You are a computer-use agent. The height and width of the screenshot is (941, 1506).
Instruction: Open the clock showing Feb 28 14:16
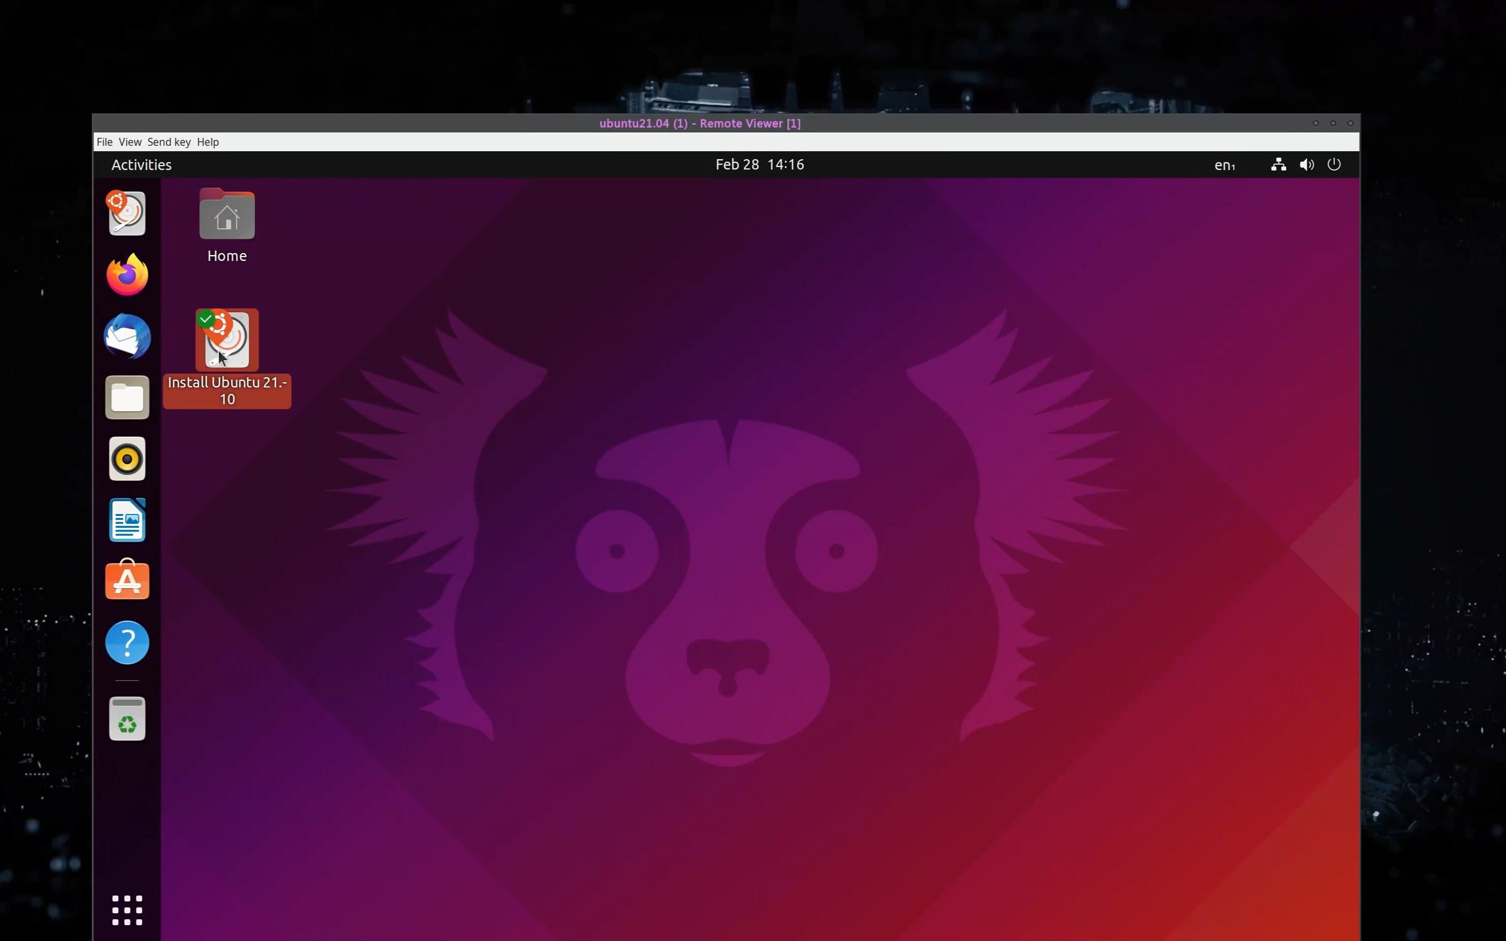[x=759, y=164]
